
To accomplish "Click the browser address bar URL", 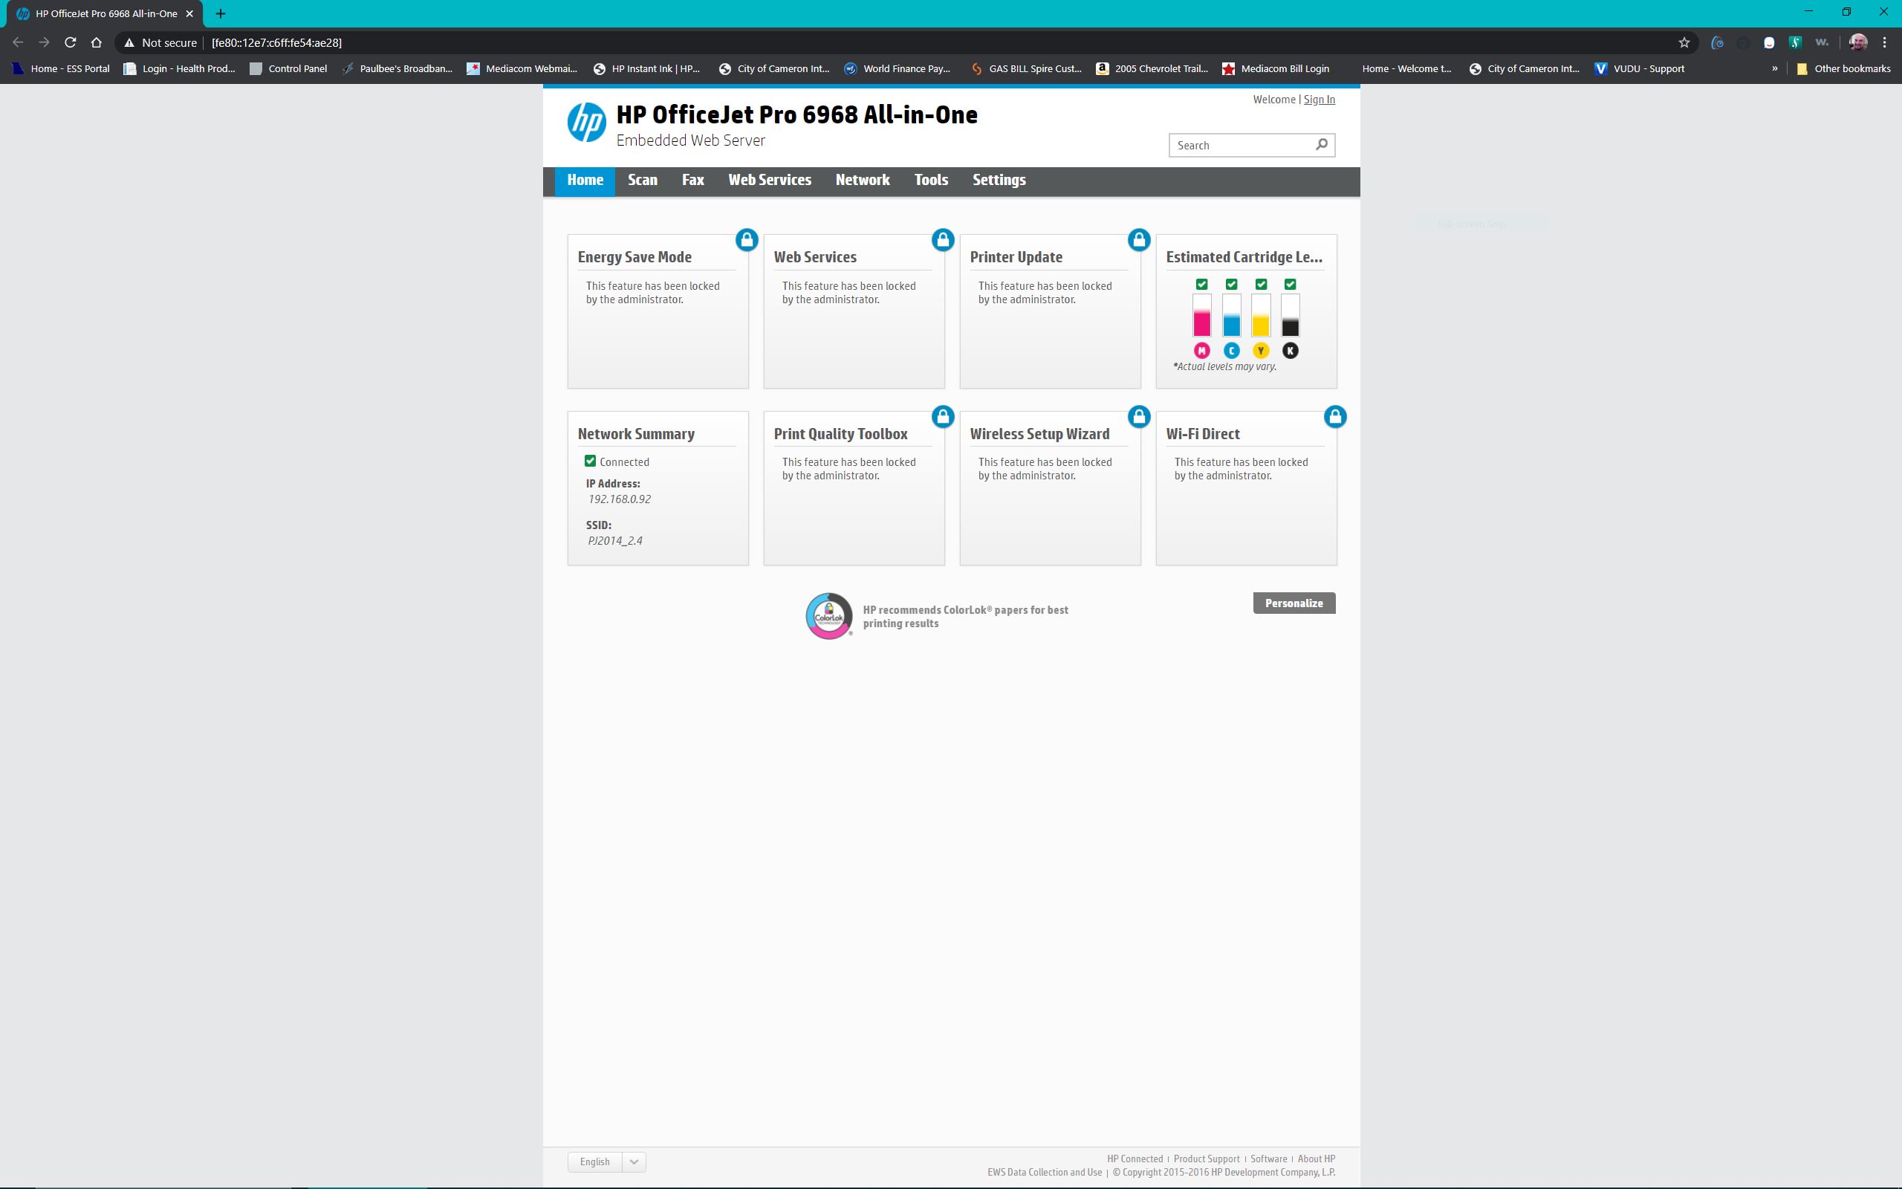I will 276,42.
